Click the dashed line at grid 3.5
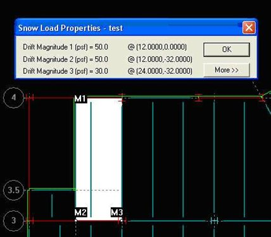 98,190
